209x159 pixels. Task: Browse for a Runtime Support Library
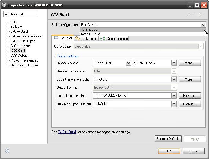coord(189,104)
